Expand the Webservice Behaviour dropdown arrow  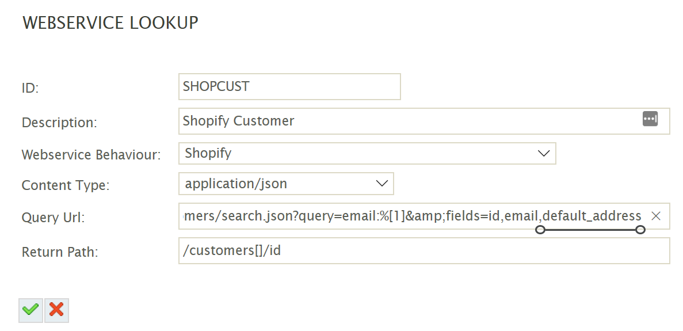(543, 153)
